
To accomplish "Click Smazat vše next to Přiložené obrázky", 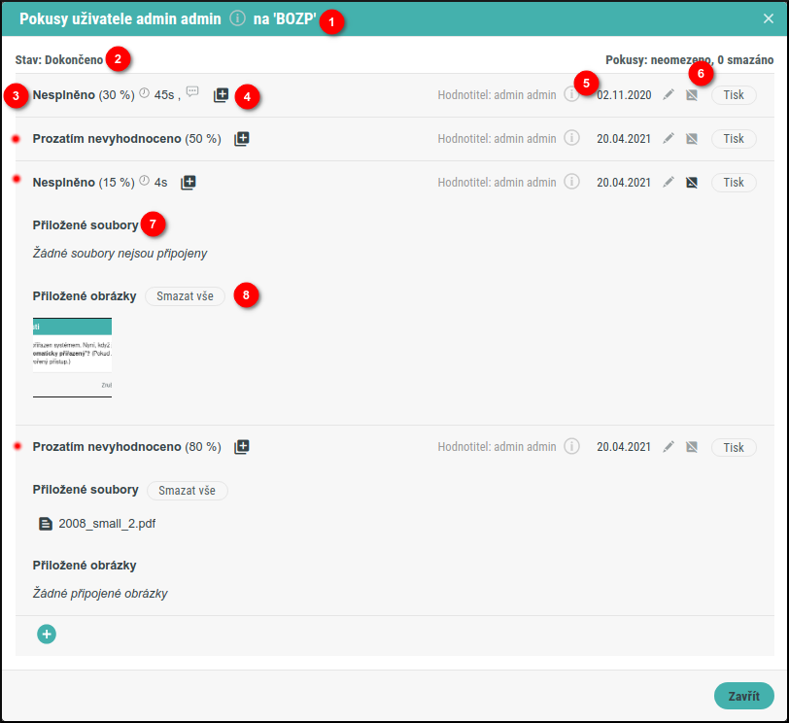I will tap(185, 296).
